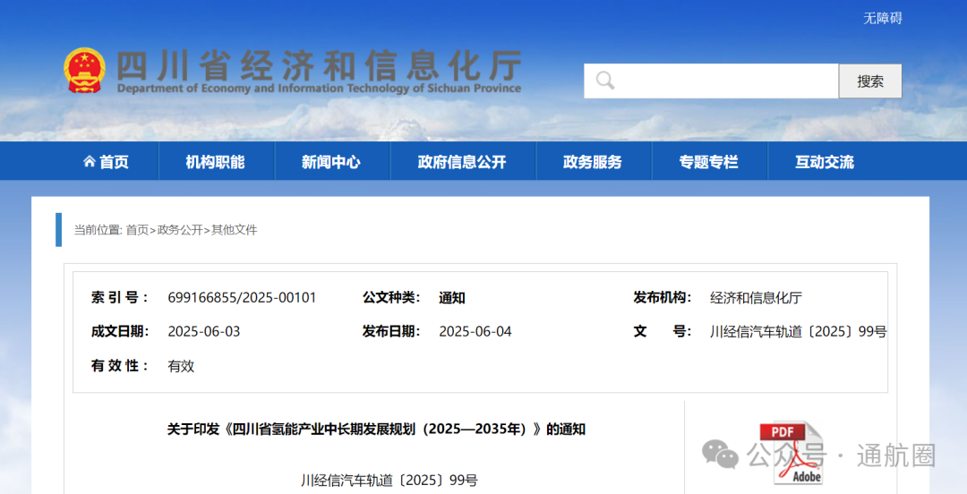This screenshot has height=494, width=967.
Task: Open the 政府信息公开 menu
Action: (x=462, y=162)
